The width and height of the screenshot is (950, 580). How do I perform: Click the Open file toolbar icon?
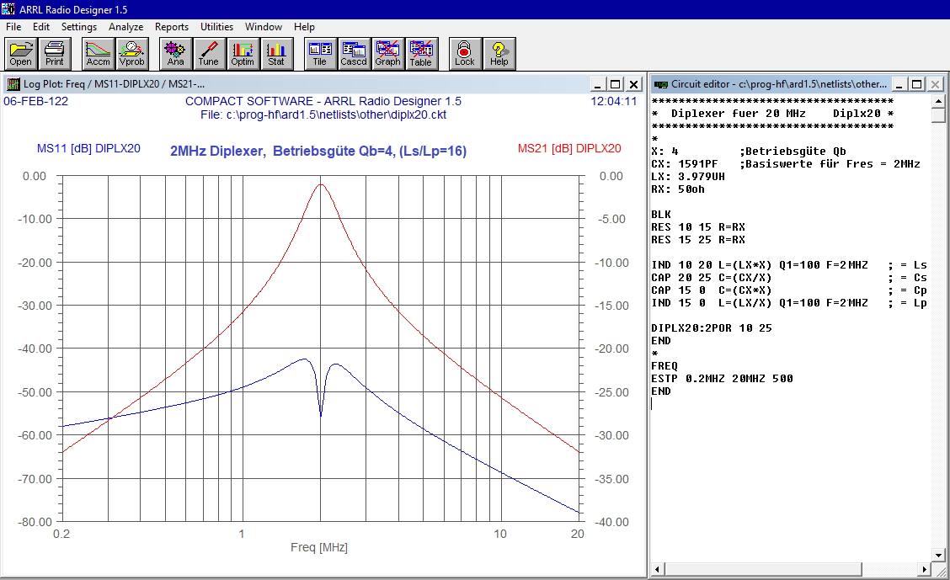(x=21, y=53)
